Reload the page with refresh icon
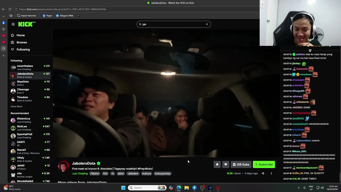341x192 pixels. point(10,9)
